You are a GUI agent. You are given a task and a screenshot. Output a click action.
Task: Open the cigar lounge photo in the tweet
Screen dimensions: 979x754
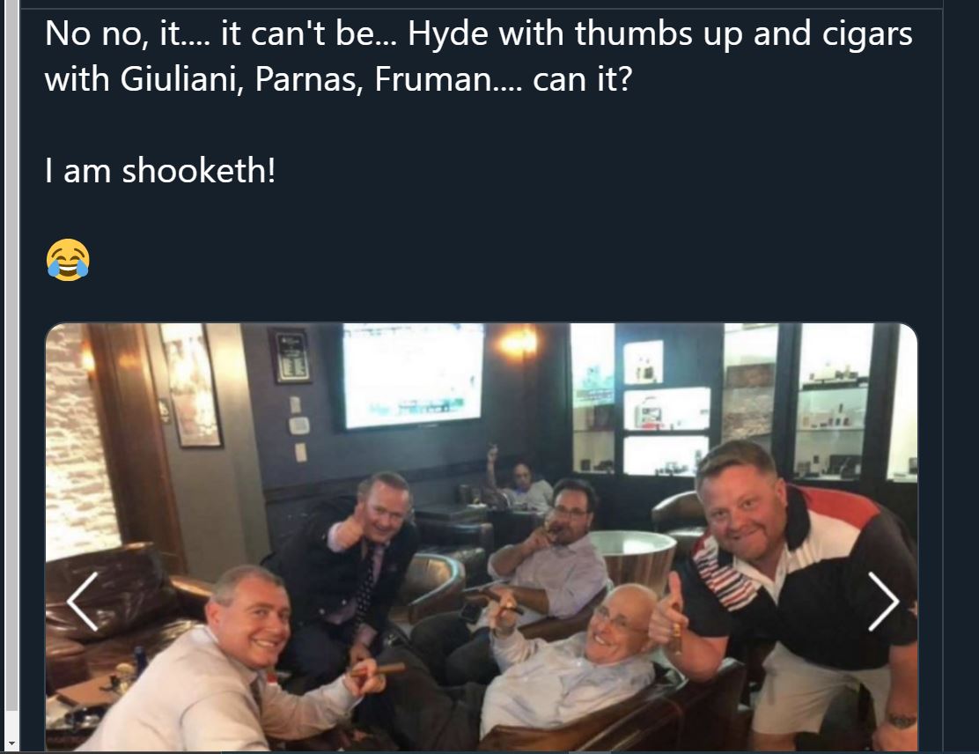point(482,536)
